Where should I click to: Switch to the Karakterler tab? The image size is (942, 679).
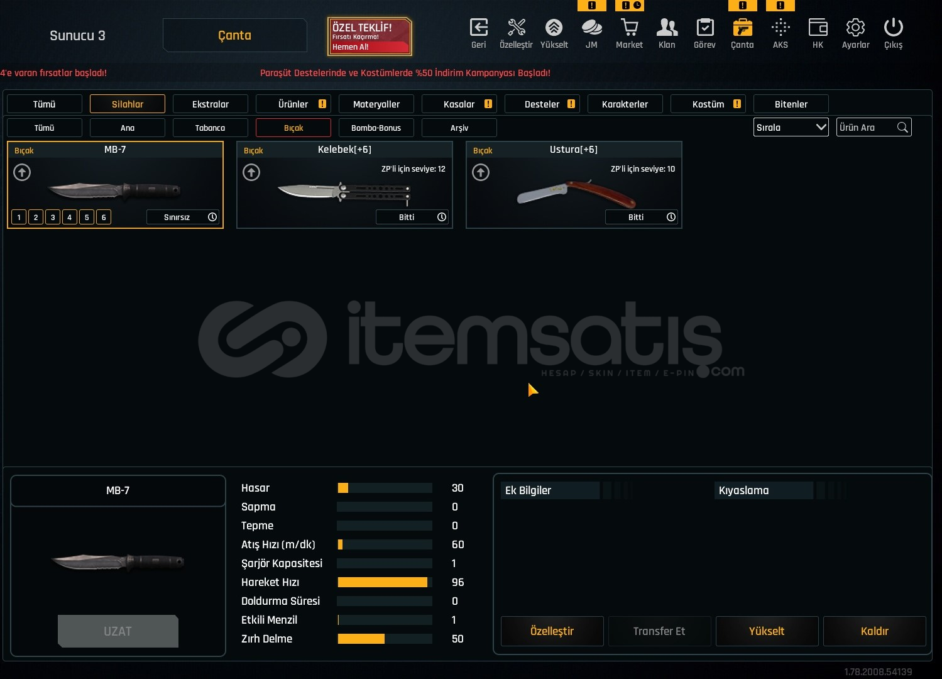[x=625, y=104]
